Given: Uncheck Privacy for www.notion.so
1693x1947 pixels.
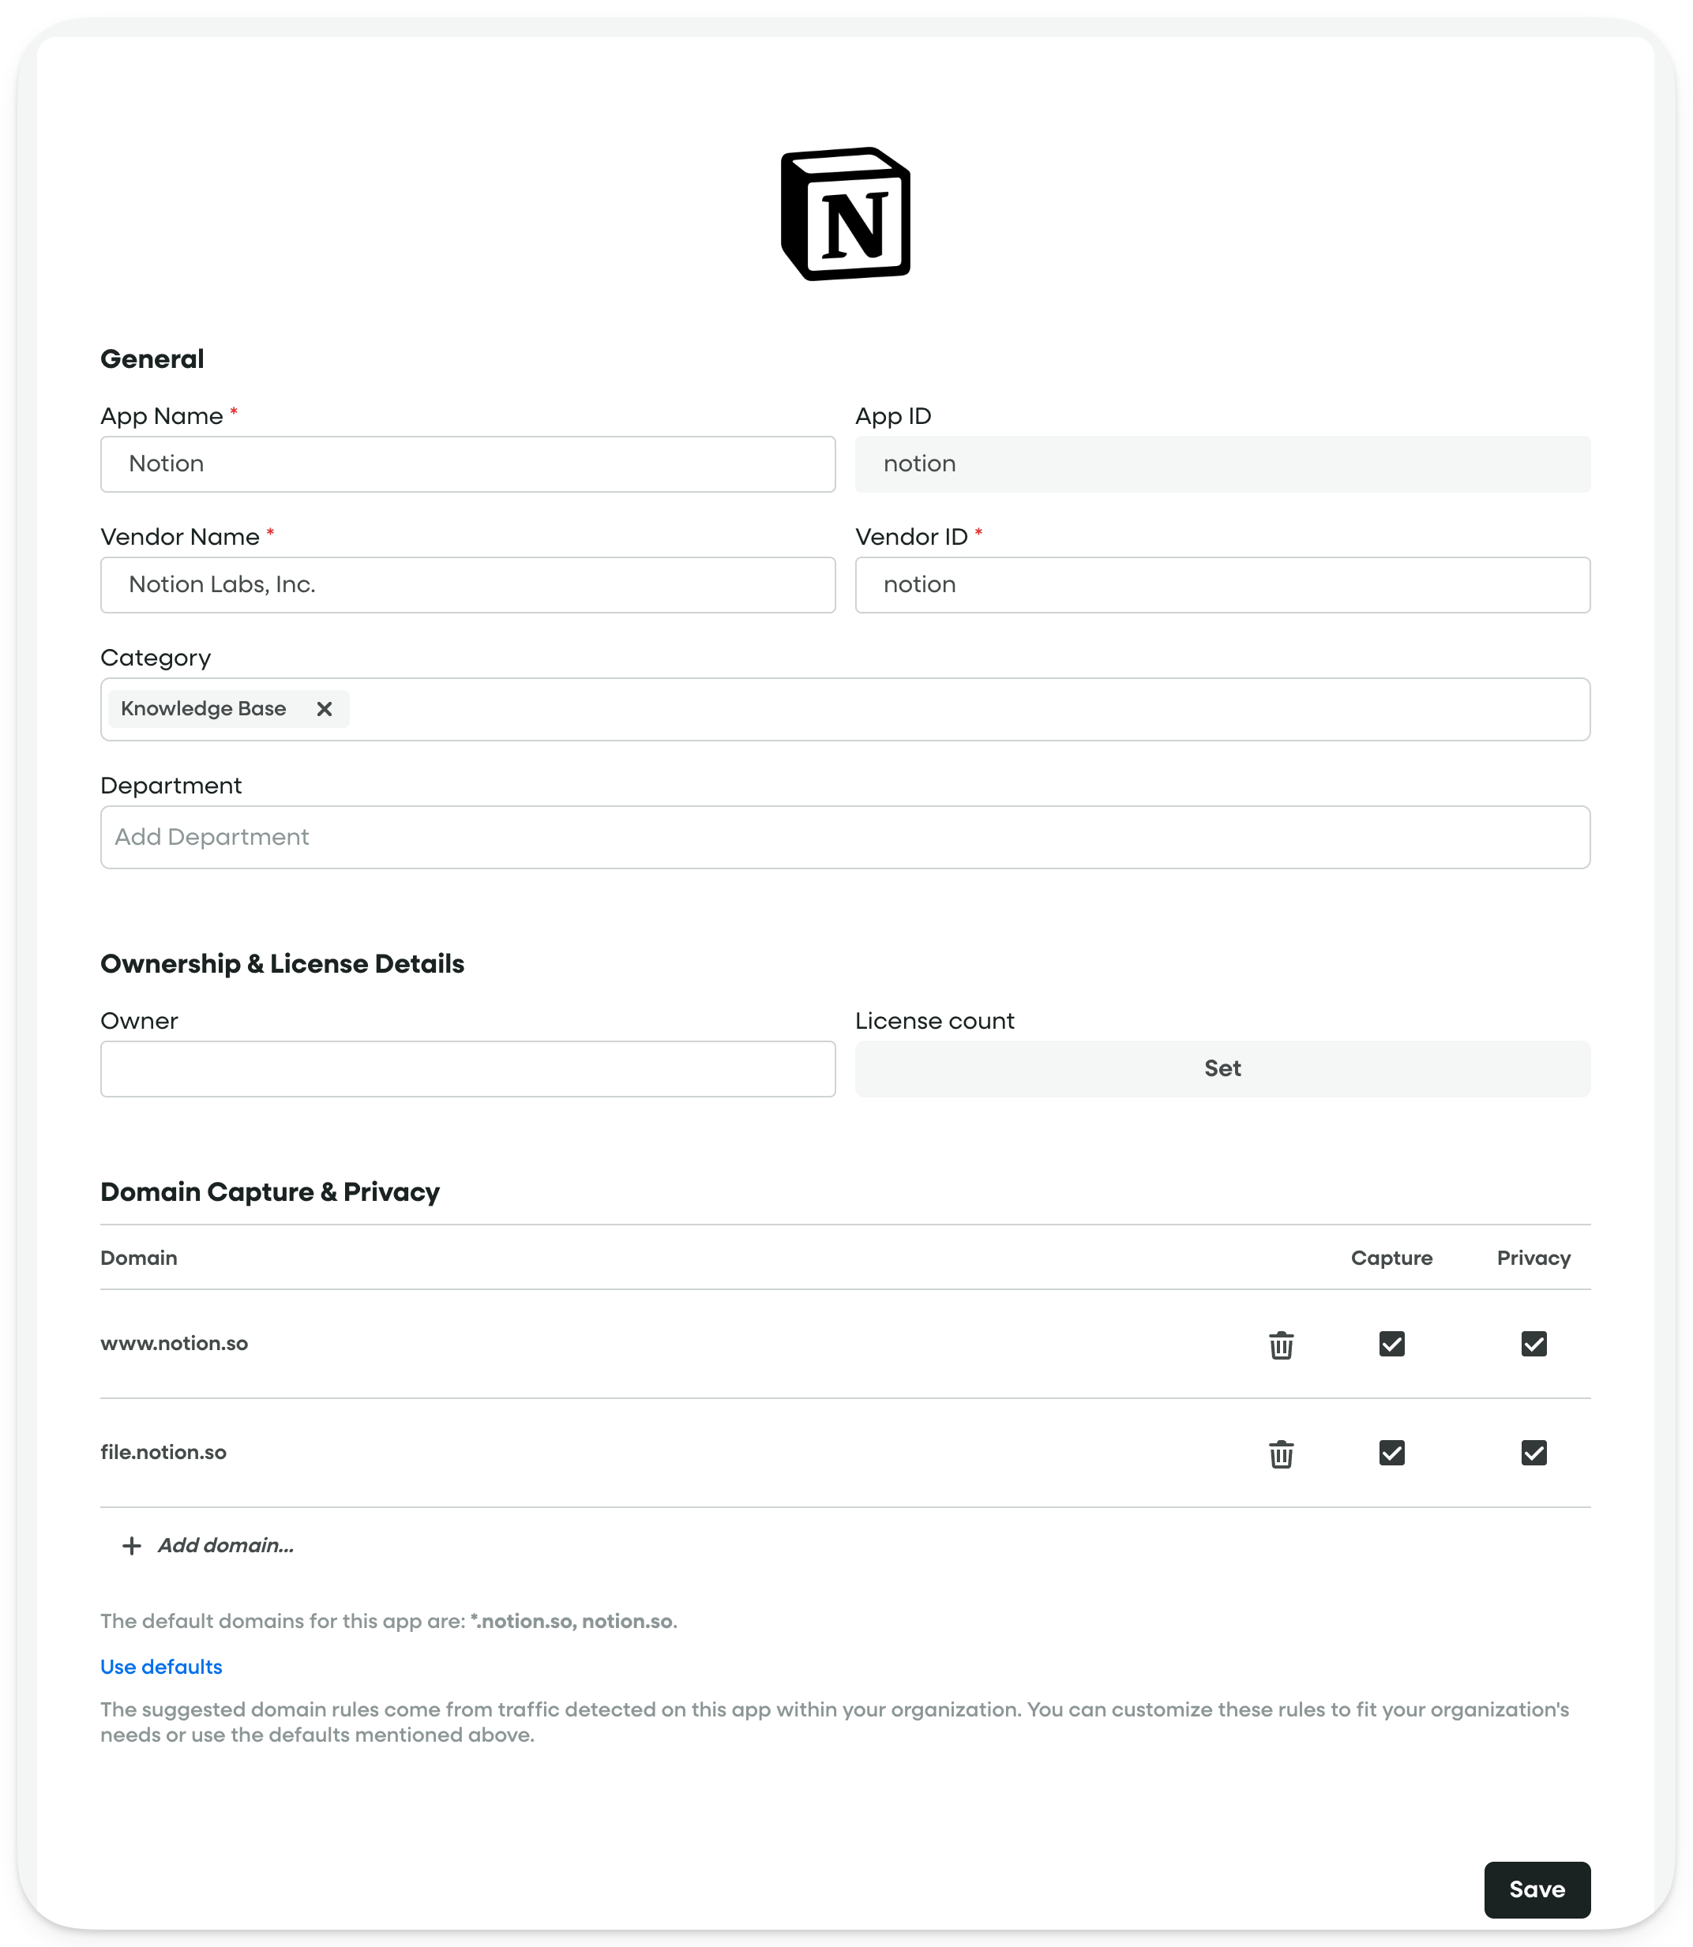Looking at the screenshot, I should click(1533, 1343).
